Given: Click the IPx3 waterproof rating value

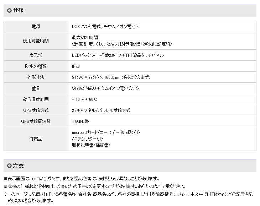Looking at the screenshot, I should (x=77, y=66).
